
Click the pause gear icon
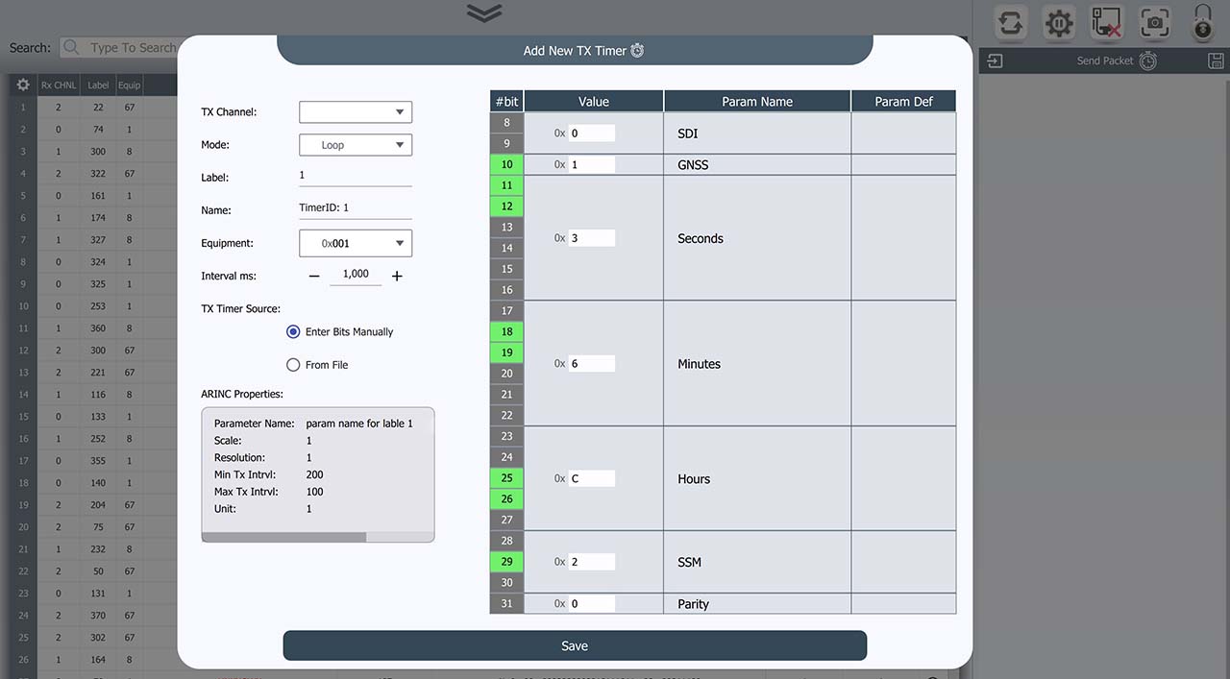[x=1059, y=22]
